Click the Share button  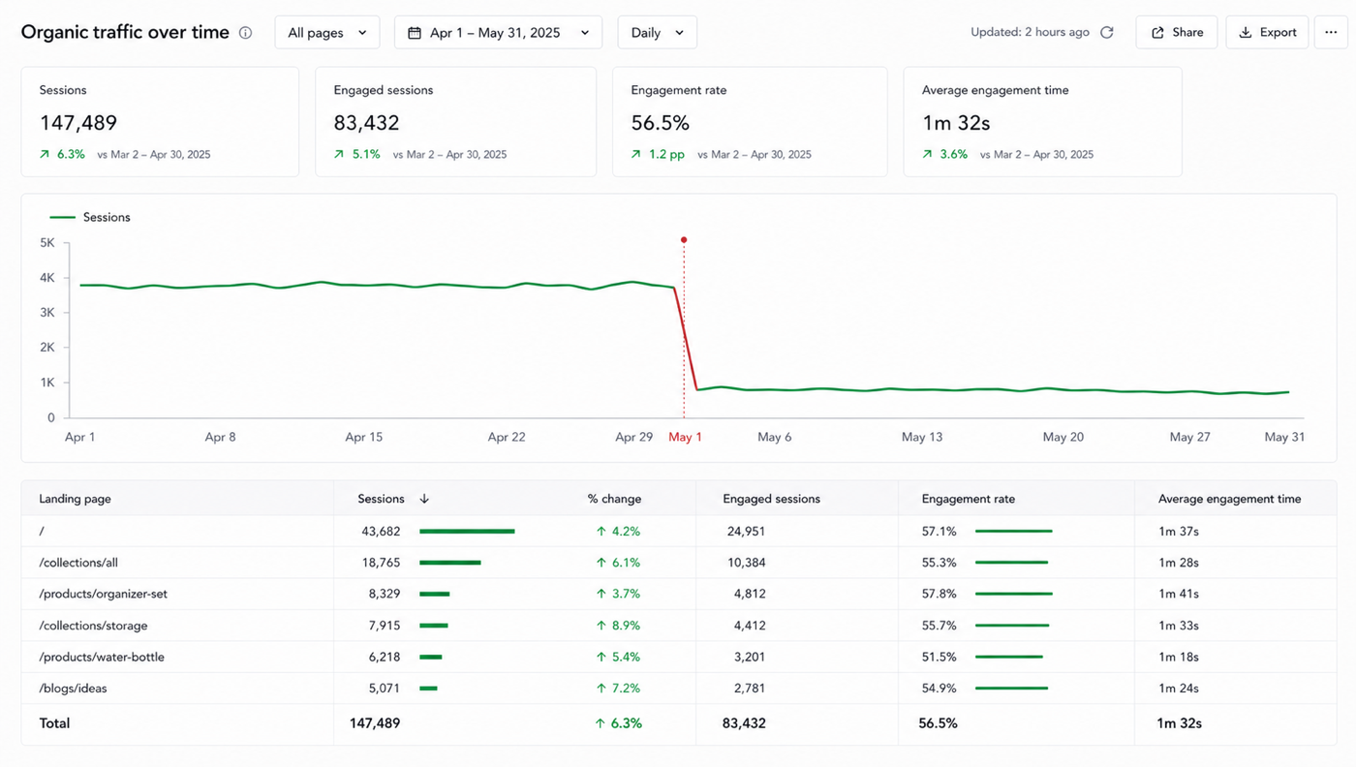pyautogui.click(x=1177, y=33)
